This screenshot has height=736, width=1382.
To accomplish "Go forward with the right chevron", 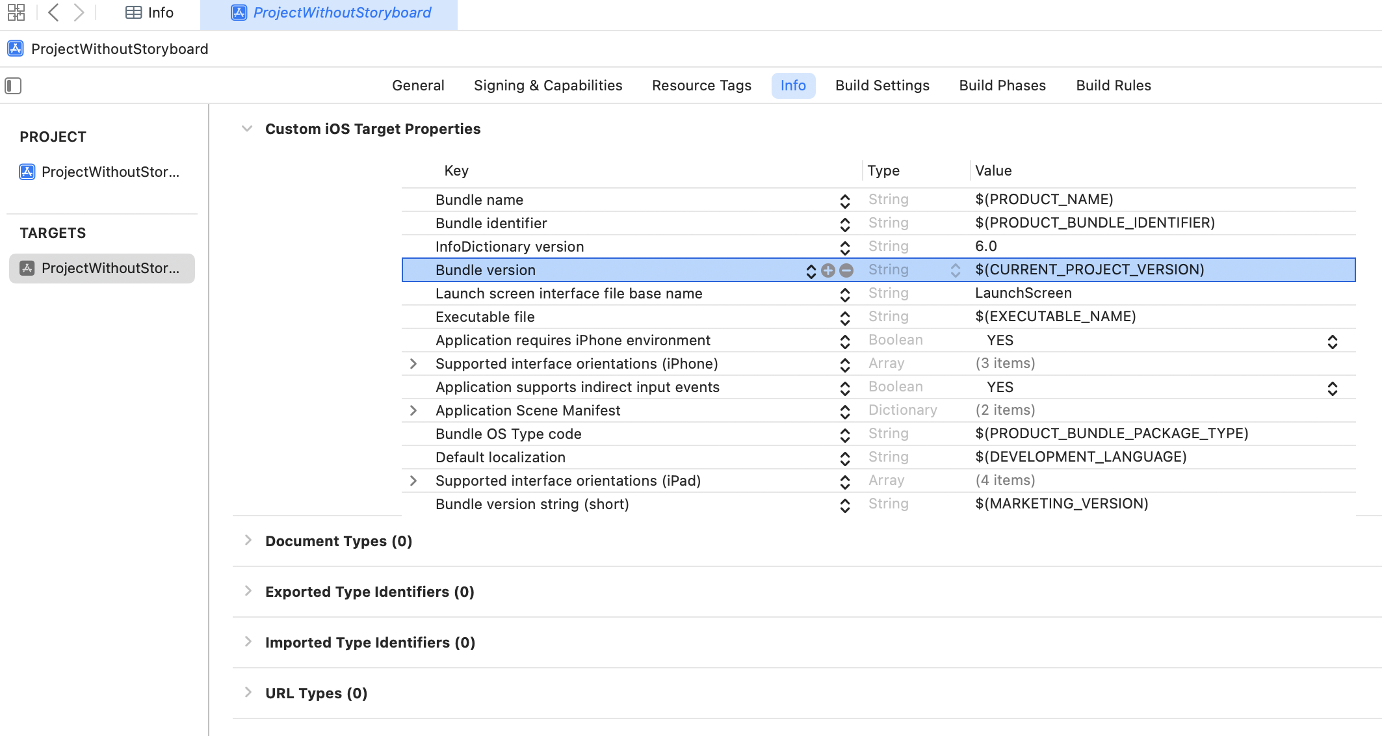I will pos(79,12).
